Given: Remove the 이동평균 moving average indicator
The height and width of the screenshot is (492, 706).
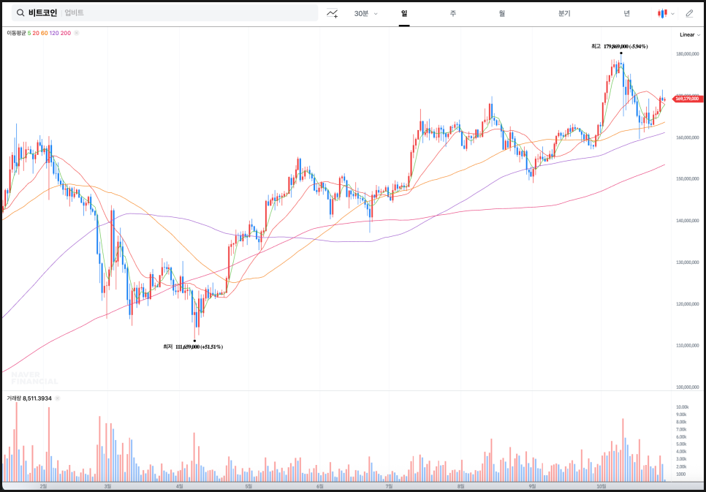Looking at the screenshot, I should pos(76,33).
